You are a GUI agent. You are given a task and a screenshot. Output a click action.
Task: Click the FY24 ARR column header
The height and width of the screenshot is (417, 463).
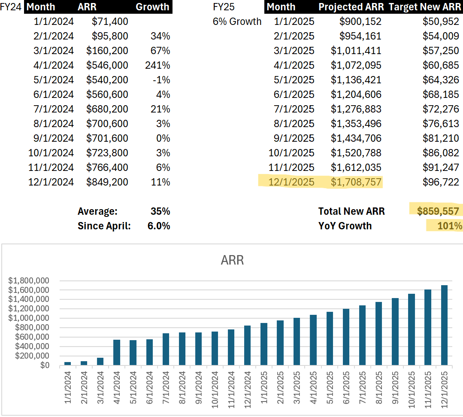87,7
